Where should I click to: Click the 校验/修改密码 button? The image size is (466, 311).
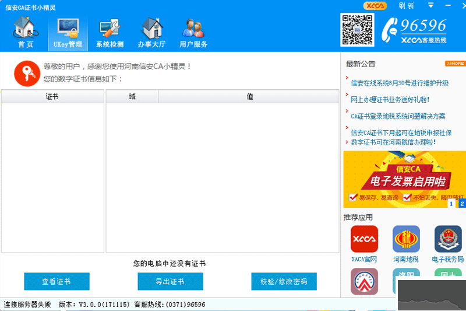(284, 281)
